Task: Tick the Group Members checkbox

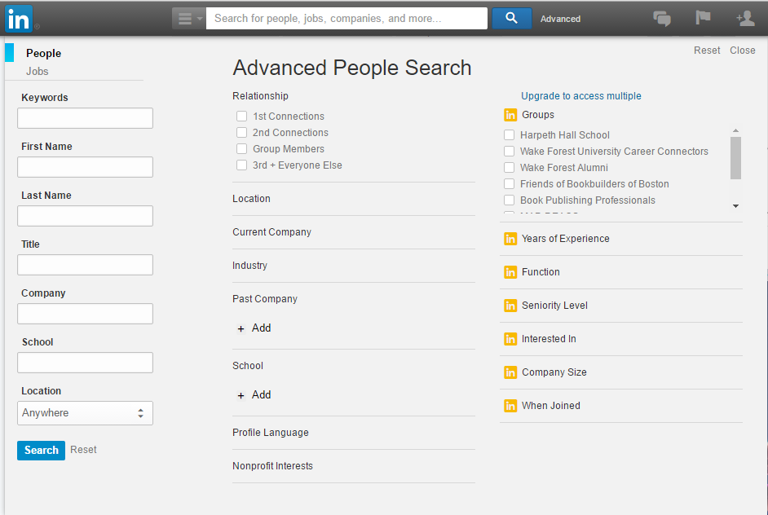Action: click(241, 149)
